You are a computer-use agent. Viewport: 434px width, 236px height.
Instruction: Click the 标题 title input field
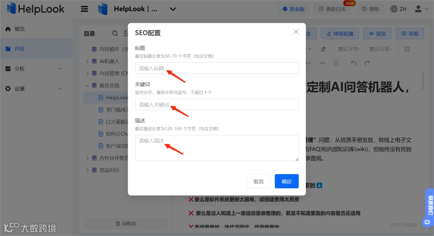[217, 68]
